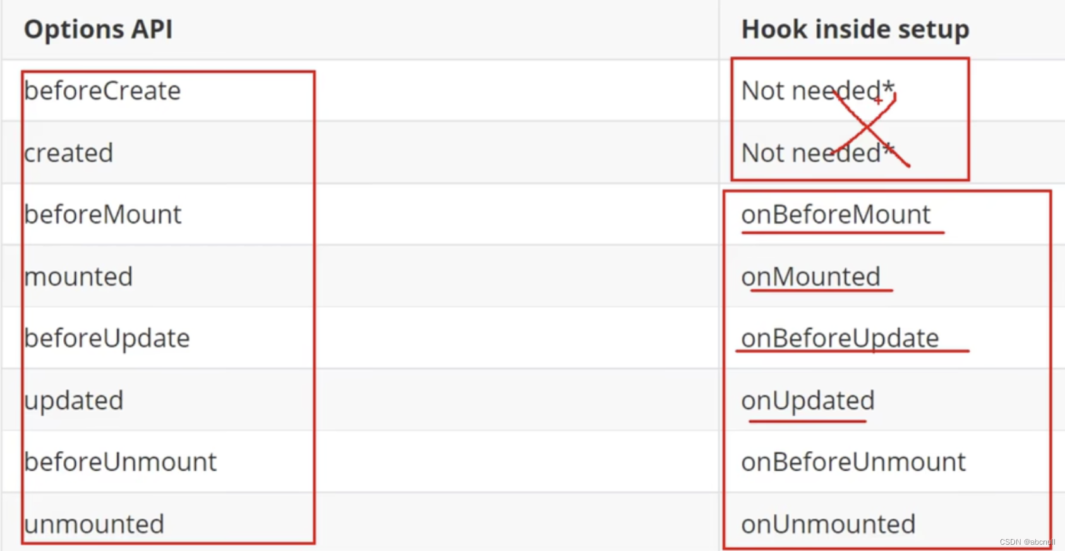The height and width of the screenshot is (551, 1065).
Task: Click the unmounted option text
Action: (x=94, y=524)
